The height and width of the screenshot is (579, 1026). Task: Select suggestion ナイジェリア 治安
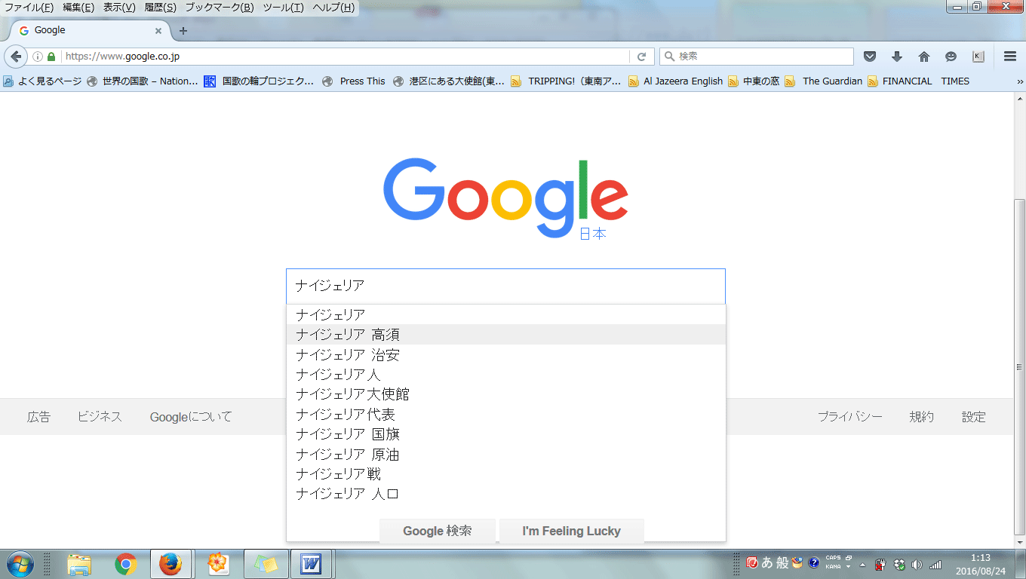point(506,355)
